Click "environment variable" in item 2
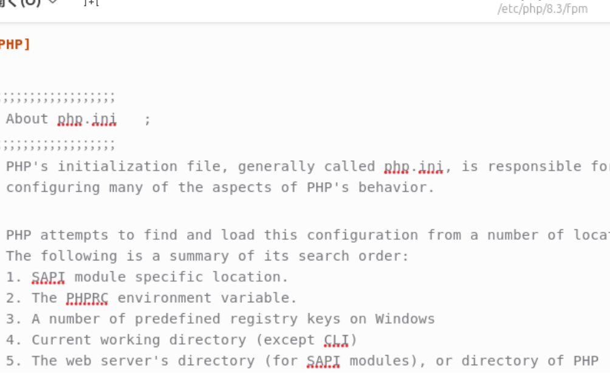 207,298
